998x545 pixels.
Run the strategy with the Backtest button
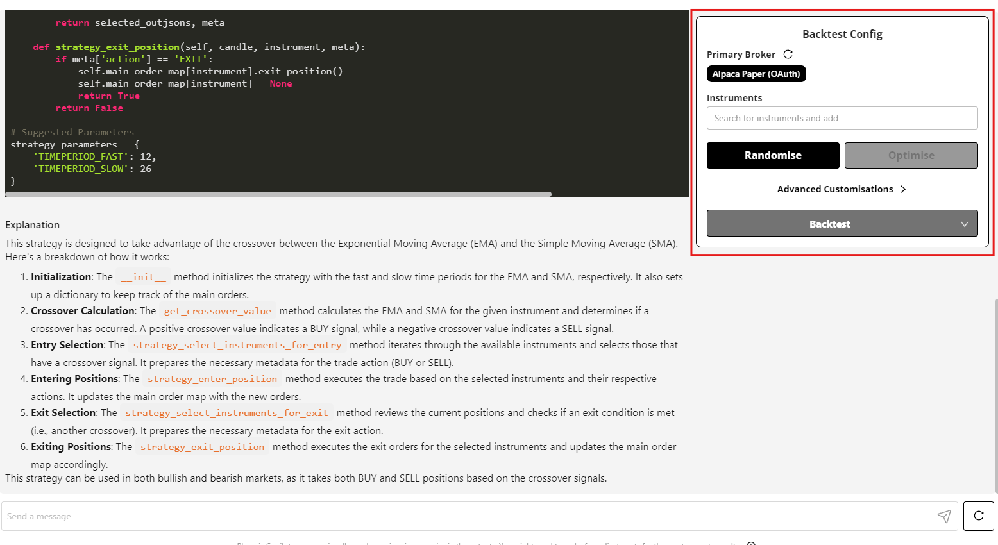(829, 224)
